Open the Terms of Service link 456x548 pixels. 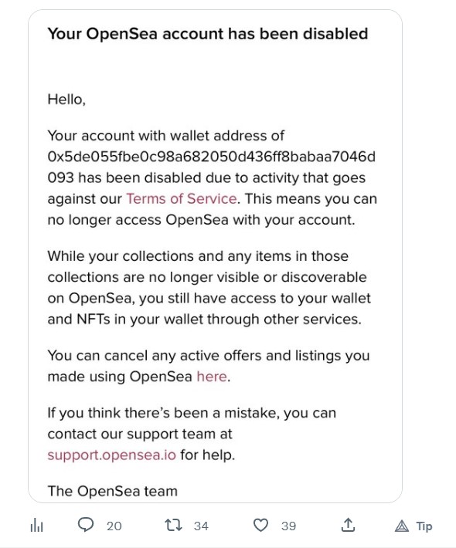click(182, 198)
